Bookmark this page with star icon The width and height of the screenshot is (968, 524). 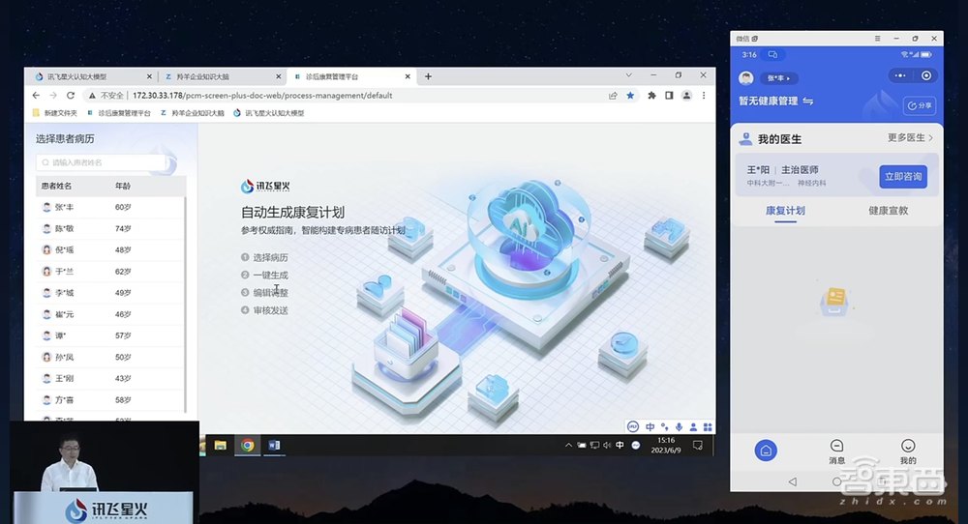(630, 96)
